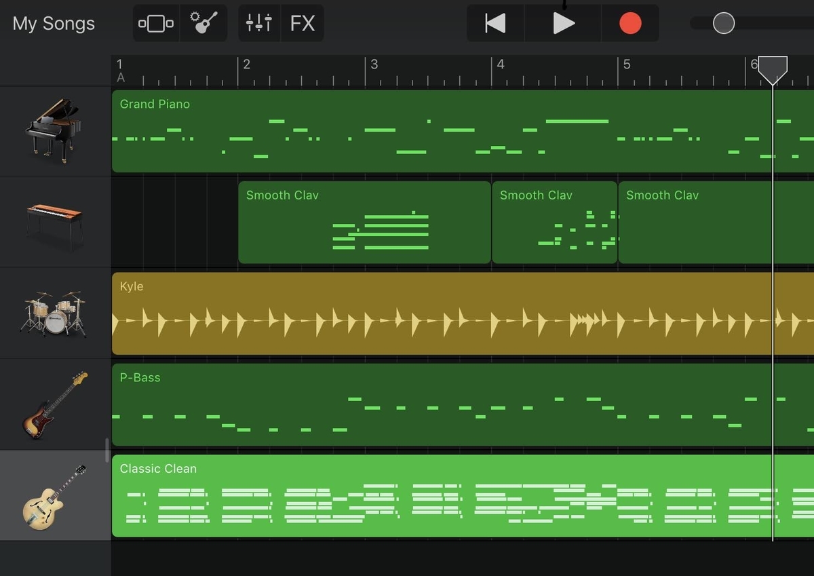Click the master volume slider knob
This screenshot has height=576, width=814.
click(723, 22)
